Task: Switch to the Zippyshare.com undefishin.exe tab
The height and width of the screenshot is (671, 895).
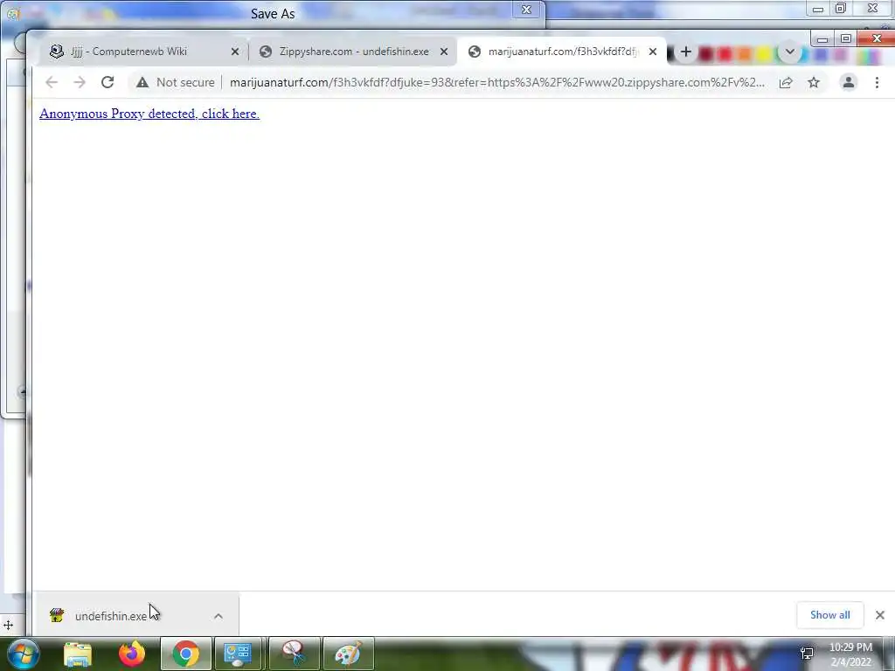Action: coord(354,52)
